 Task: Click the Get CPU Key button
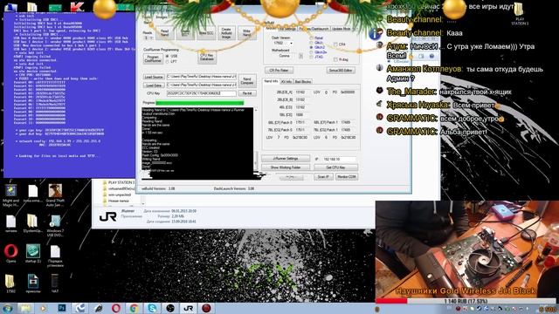point(335,167)
